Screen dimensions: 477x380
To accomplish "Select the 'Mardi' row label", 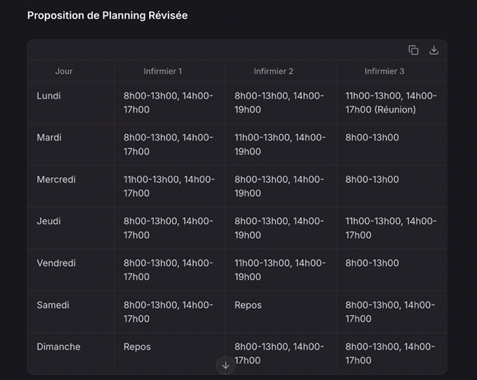I will (49, 138).
